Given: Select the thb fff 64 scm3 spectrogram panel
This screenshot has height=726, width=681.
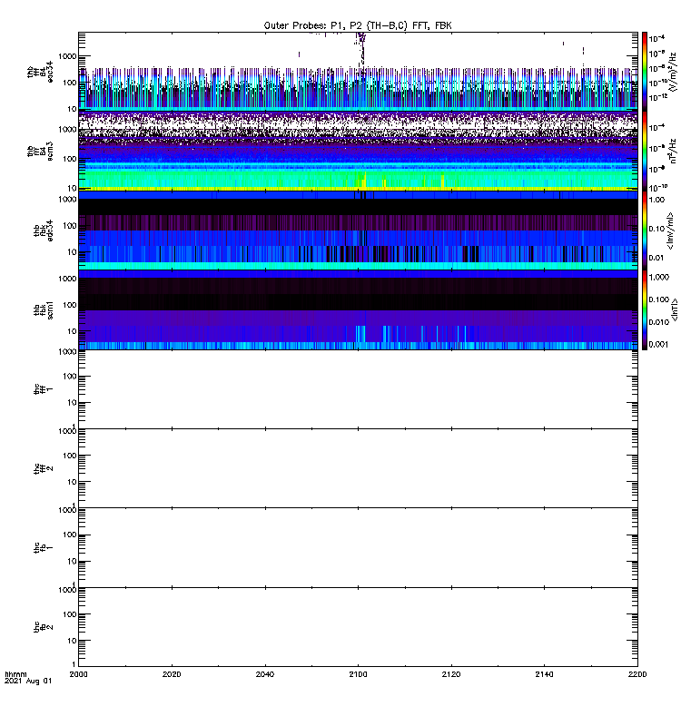Looking at the screenshot, I should [x=358, y=151].
